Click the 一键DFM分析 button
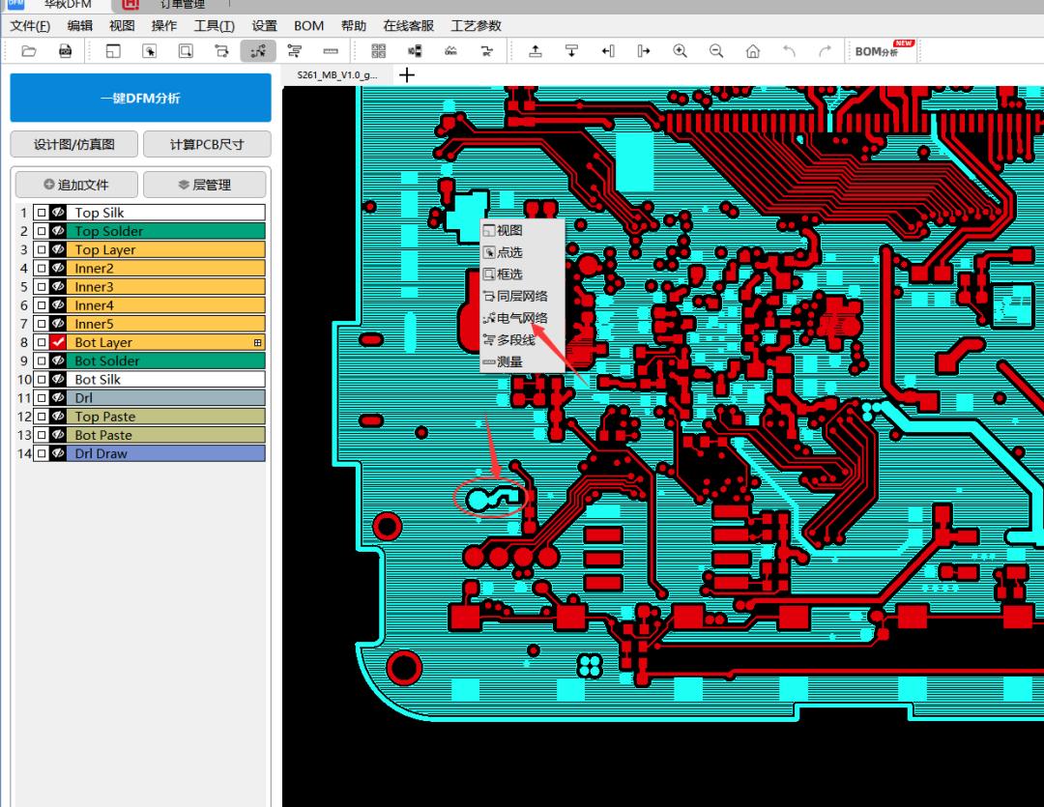 tap(140, 98)
